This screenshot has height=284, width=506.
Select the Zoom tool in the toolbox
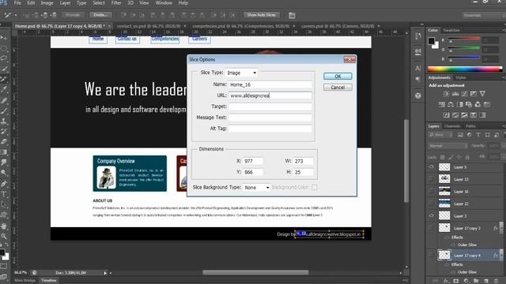click(4, 237)
